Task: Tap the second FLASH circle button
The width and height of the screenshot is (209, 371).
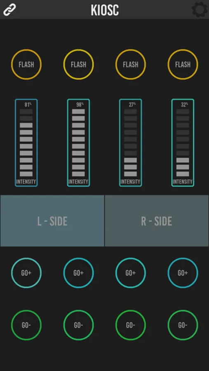Action: coord(79,64)
